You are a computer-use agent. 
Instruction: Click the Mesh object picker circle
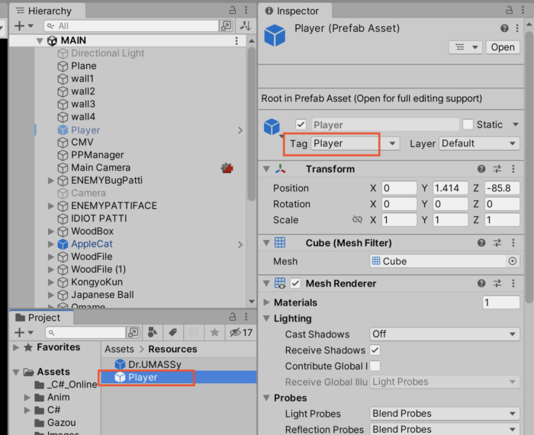[512, 261]
